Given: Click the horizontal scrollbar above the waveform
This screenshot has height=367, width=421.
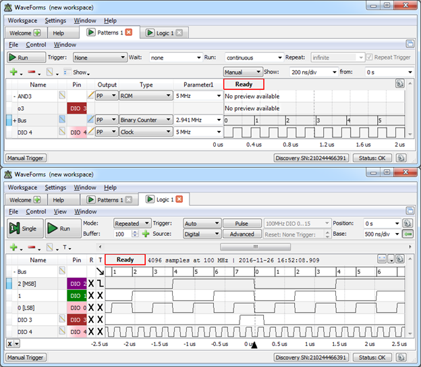Looking at the screenshot, I should click(255, 247).
